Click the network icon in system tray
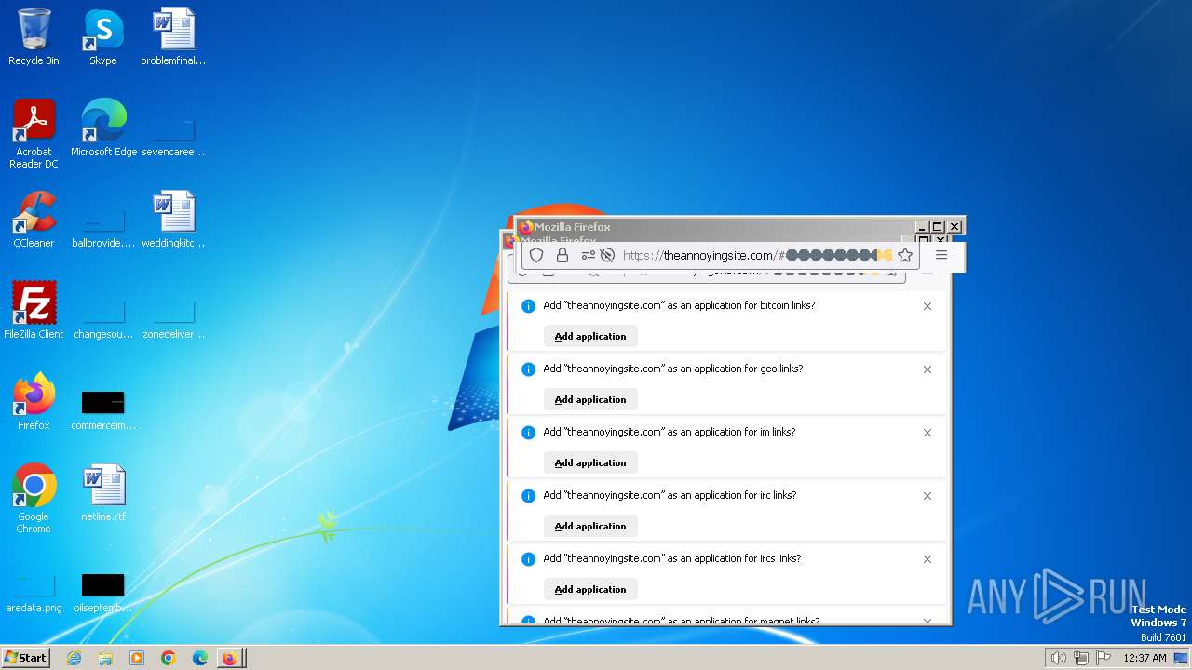This screenshot has height=670, width=1192. click(1081, 658)
